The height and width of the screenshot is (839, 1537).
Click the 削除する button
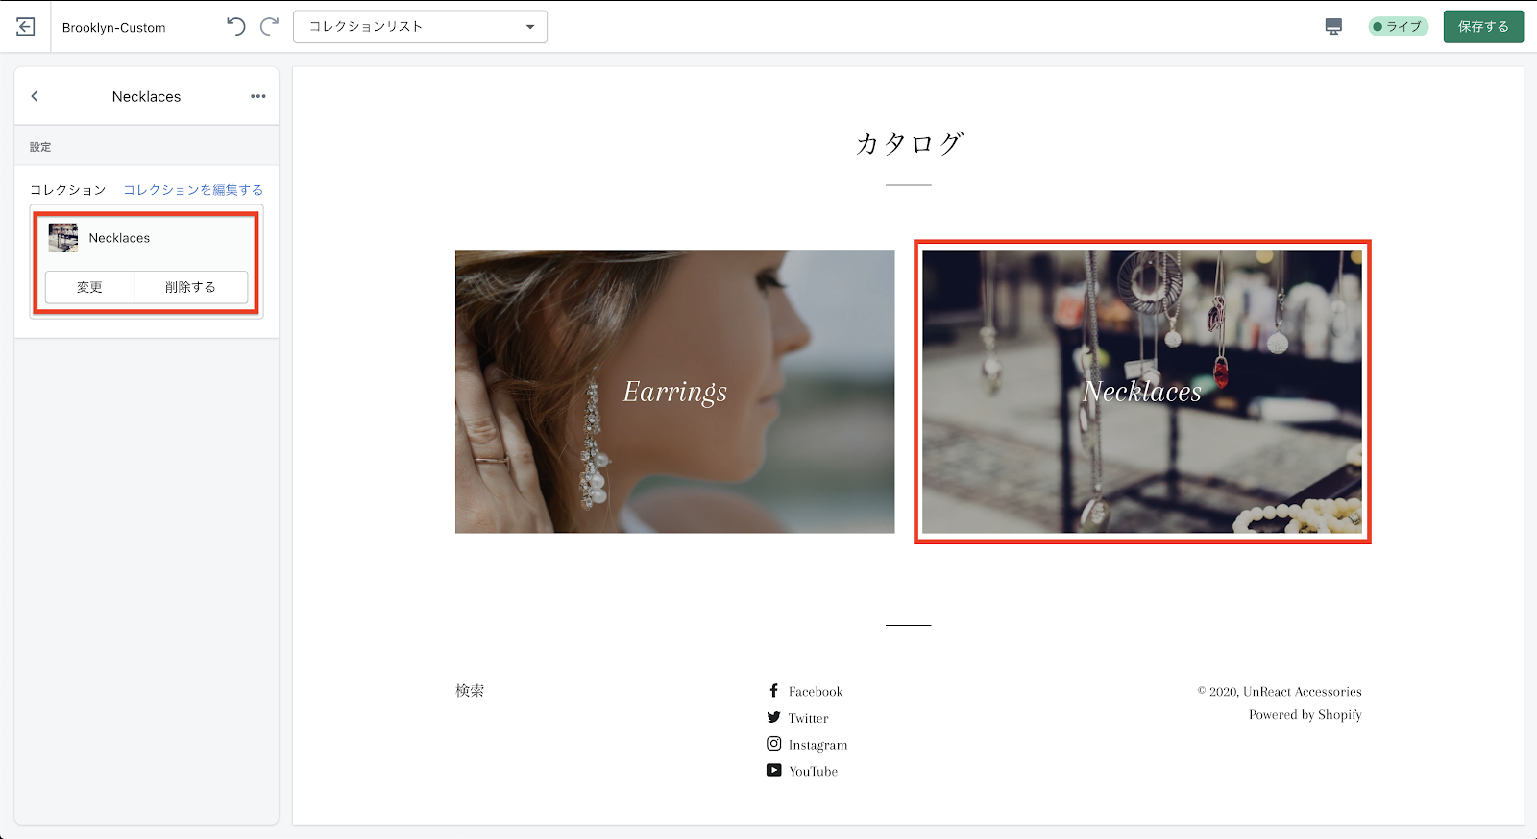click(x=190, y=287)
